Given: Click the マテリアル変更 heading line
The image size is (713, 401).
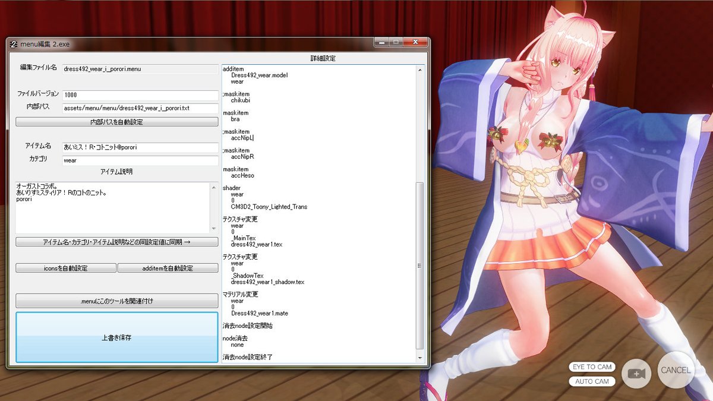Looking at the screenshot, I should pos(240,294).
